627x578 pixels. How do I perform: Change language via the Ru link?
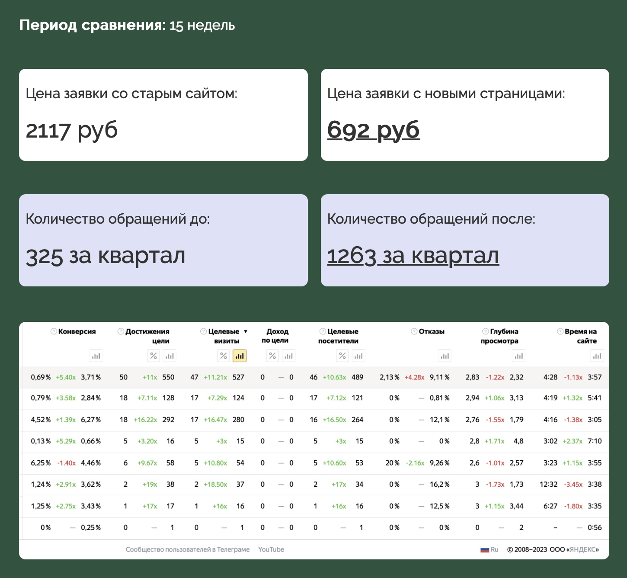[x=494, y=549]
